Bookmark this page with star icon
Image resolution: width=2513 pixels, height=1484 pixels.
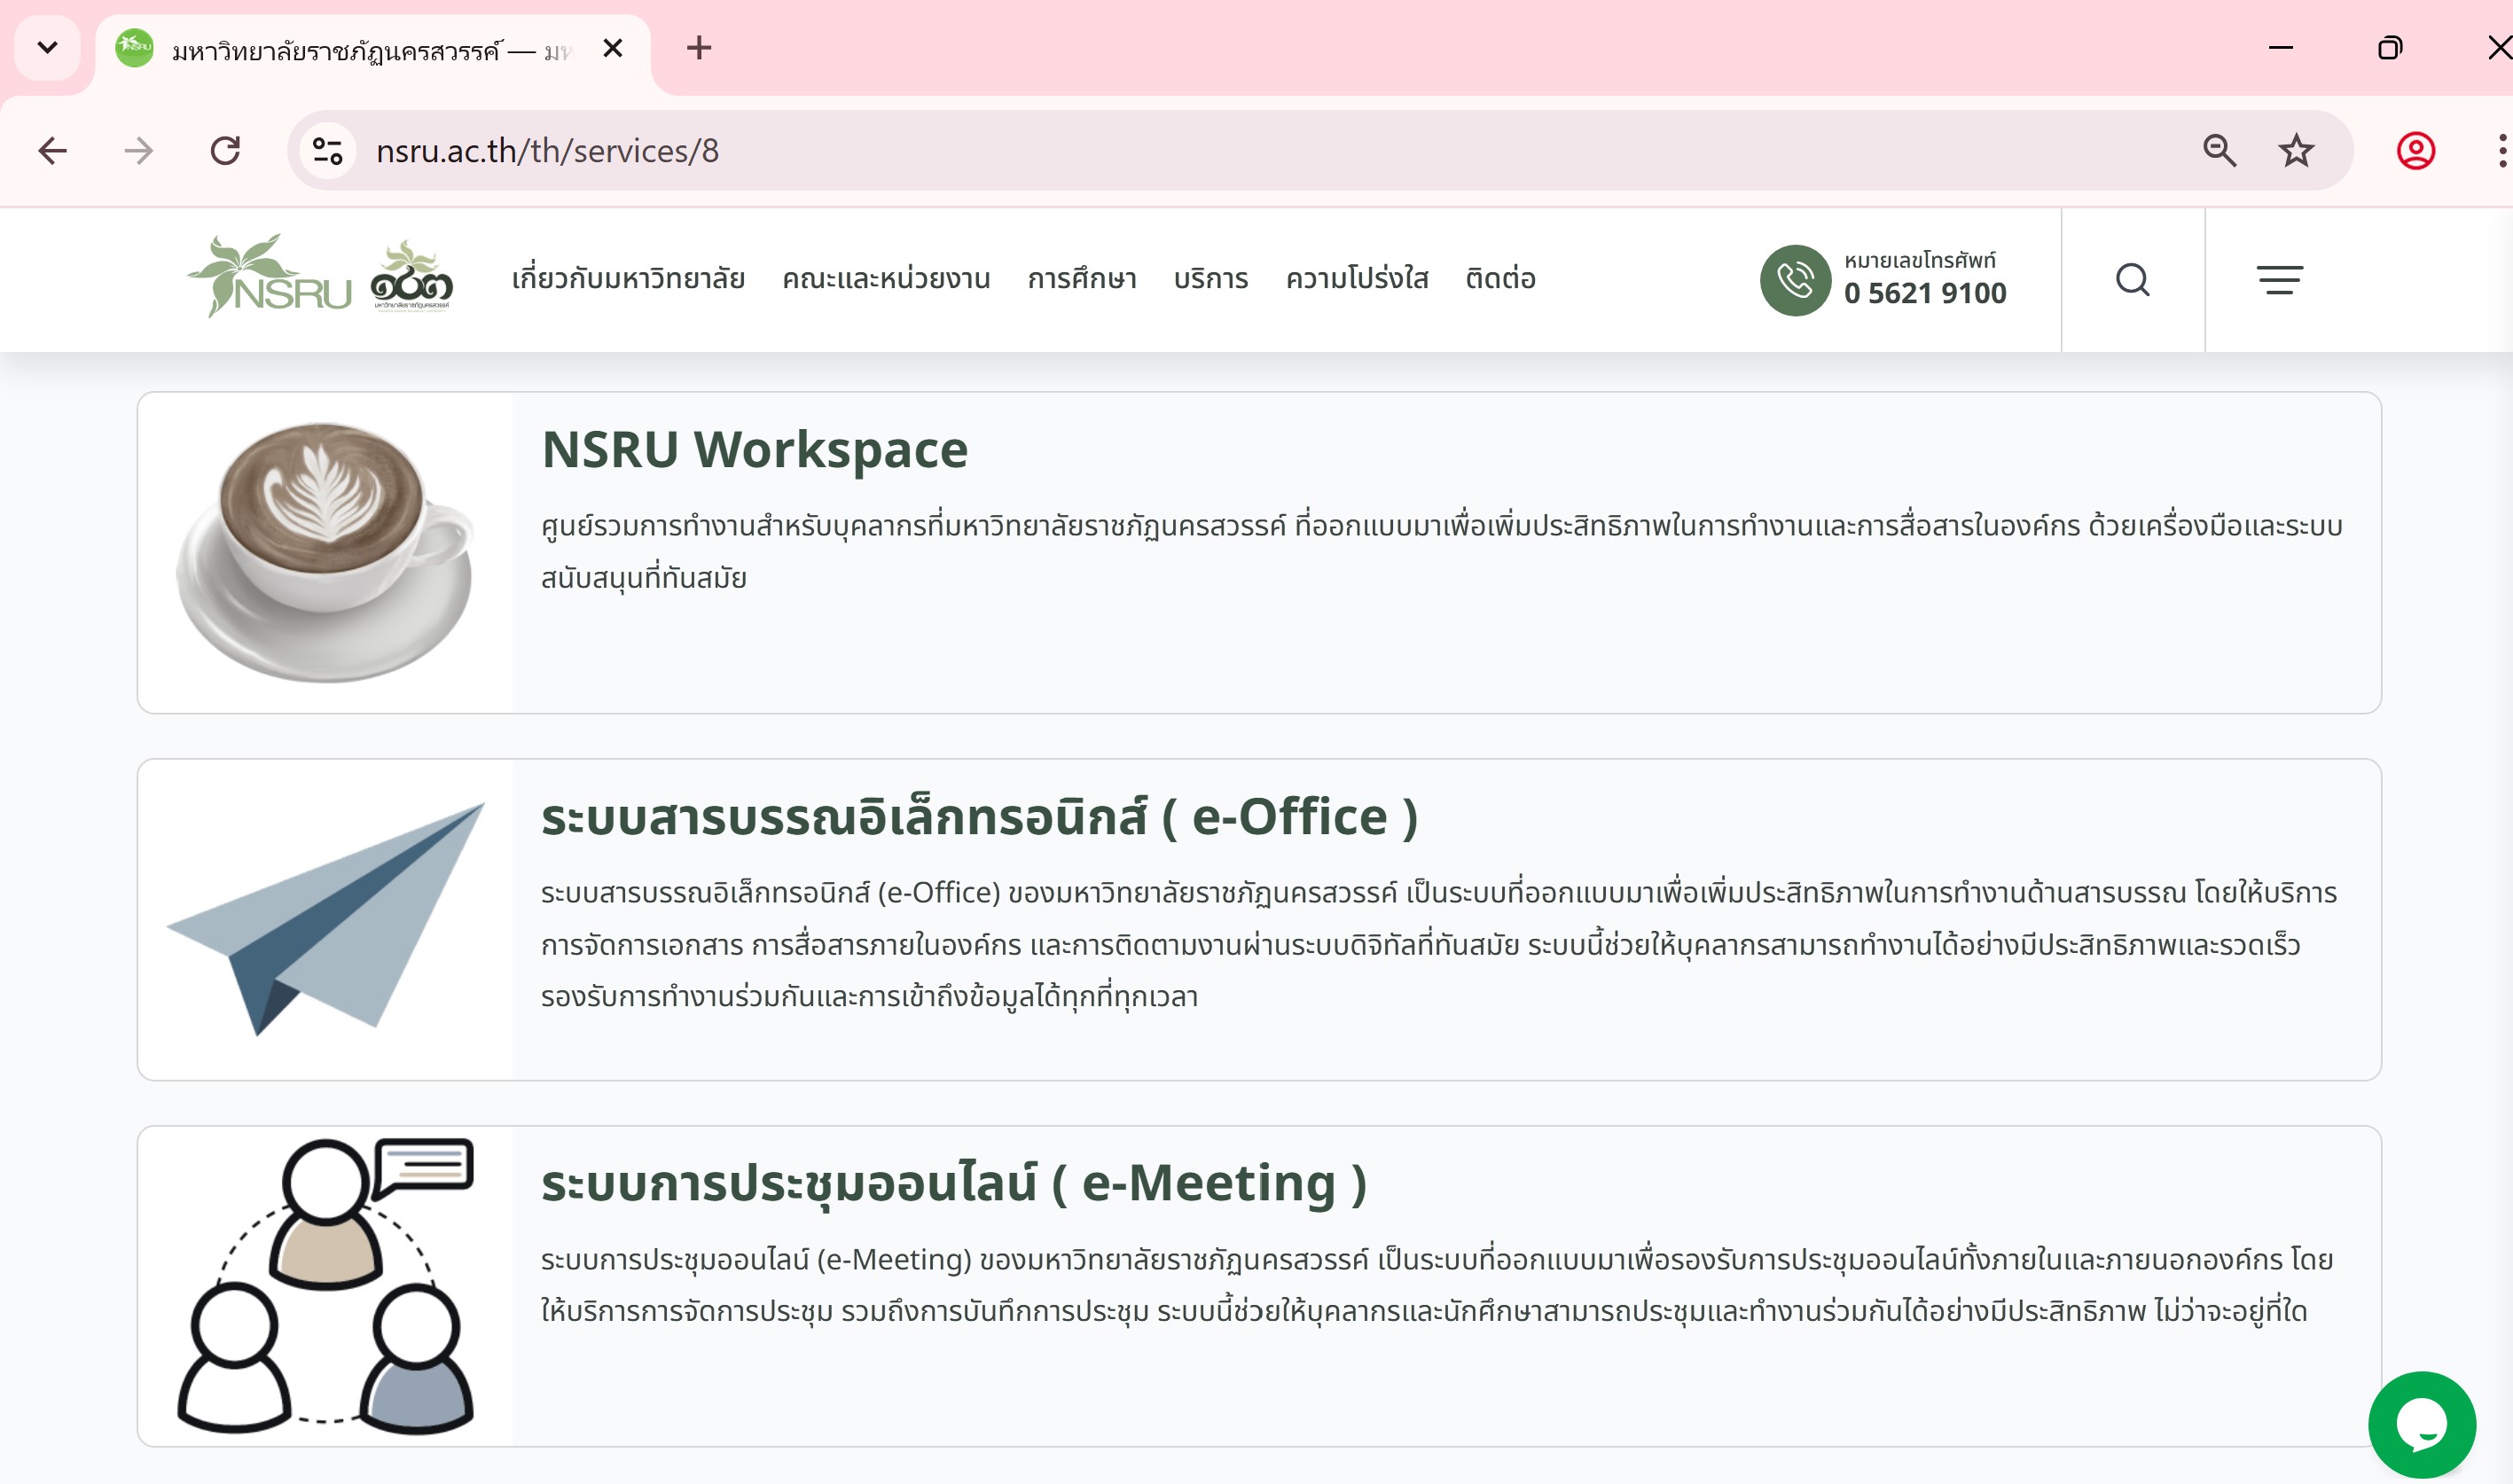(2296, 151)
